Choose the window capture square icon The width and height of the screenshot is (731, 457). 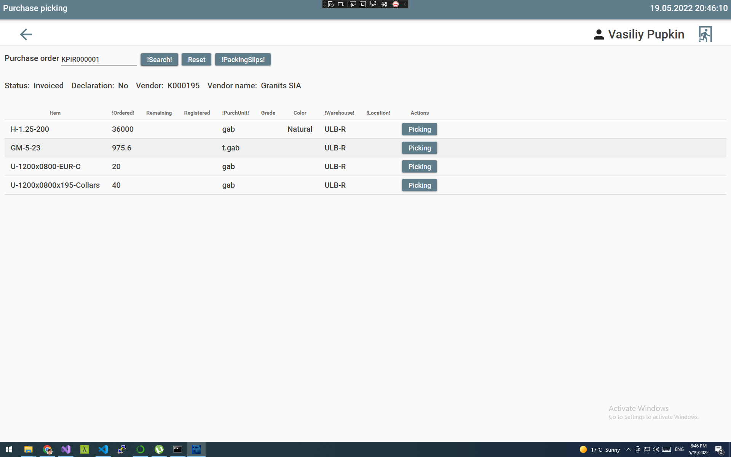click(362, 4)
